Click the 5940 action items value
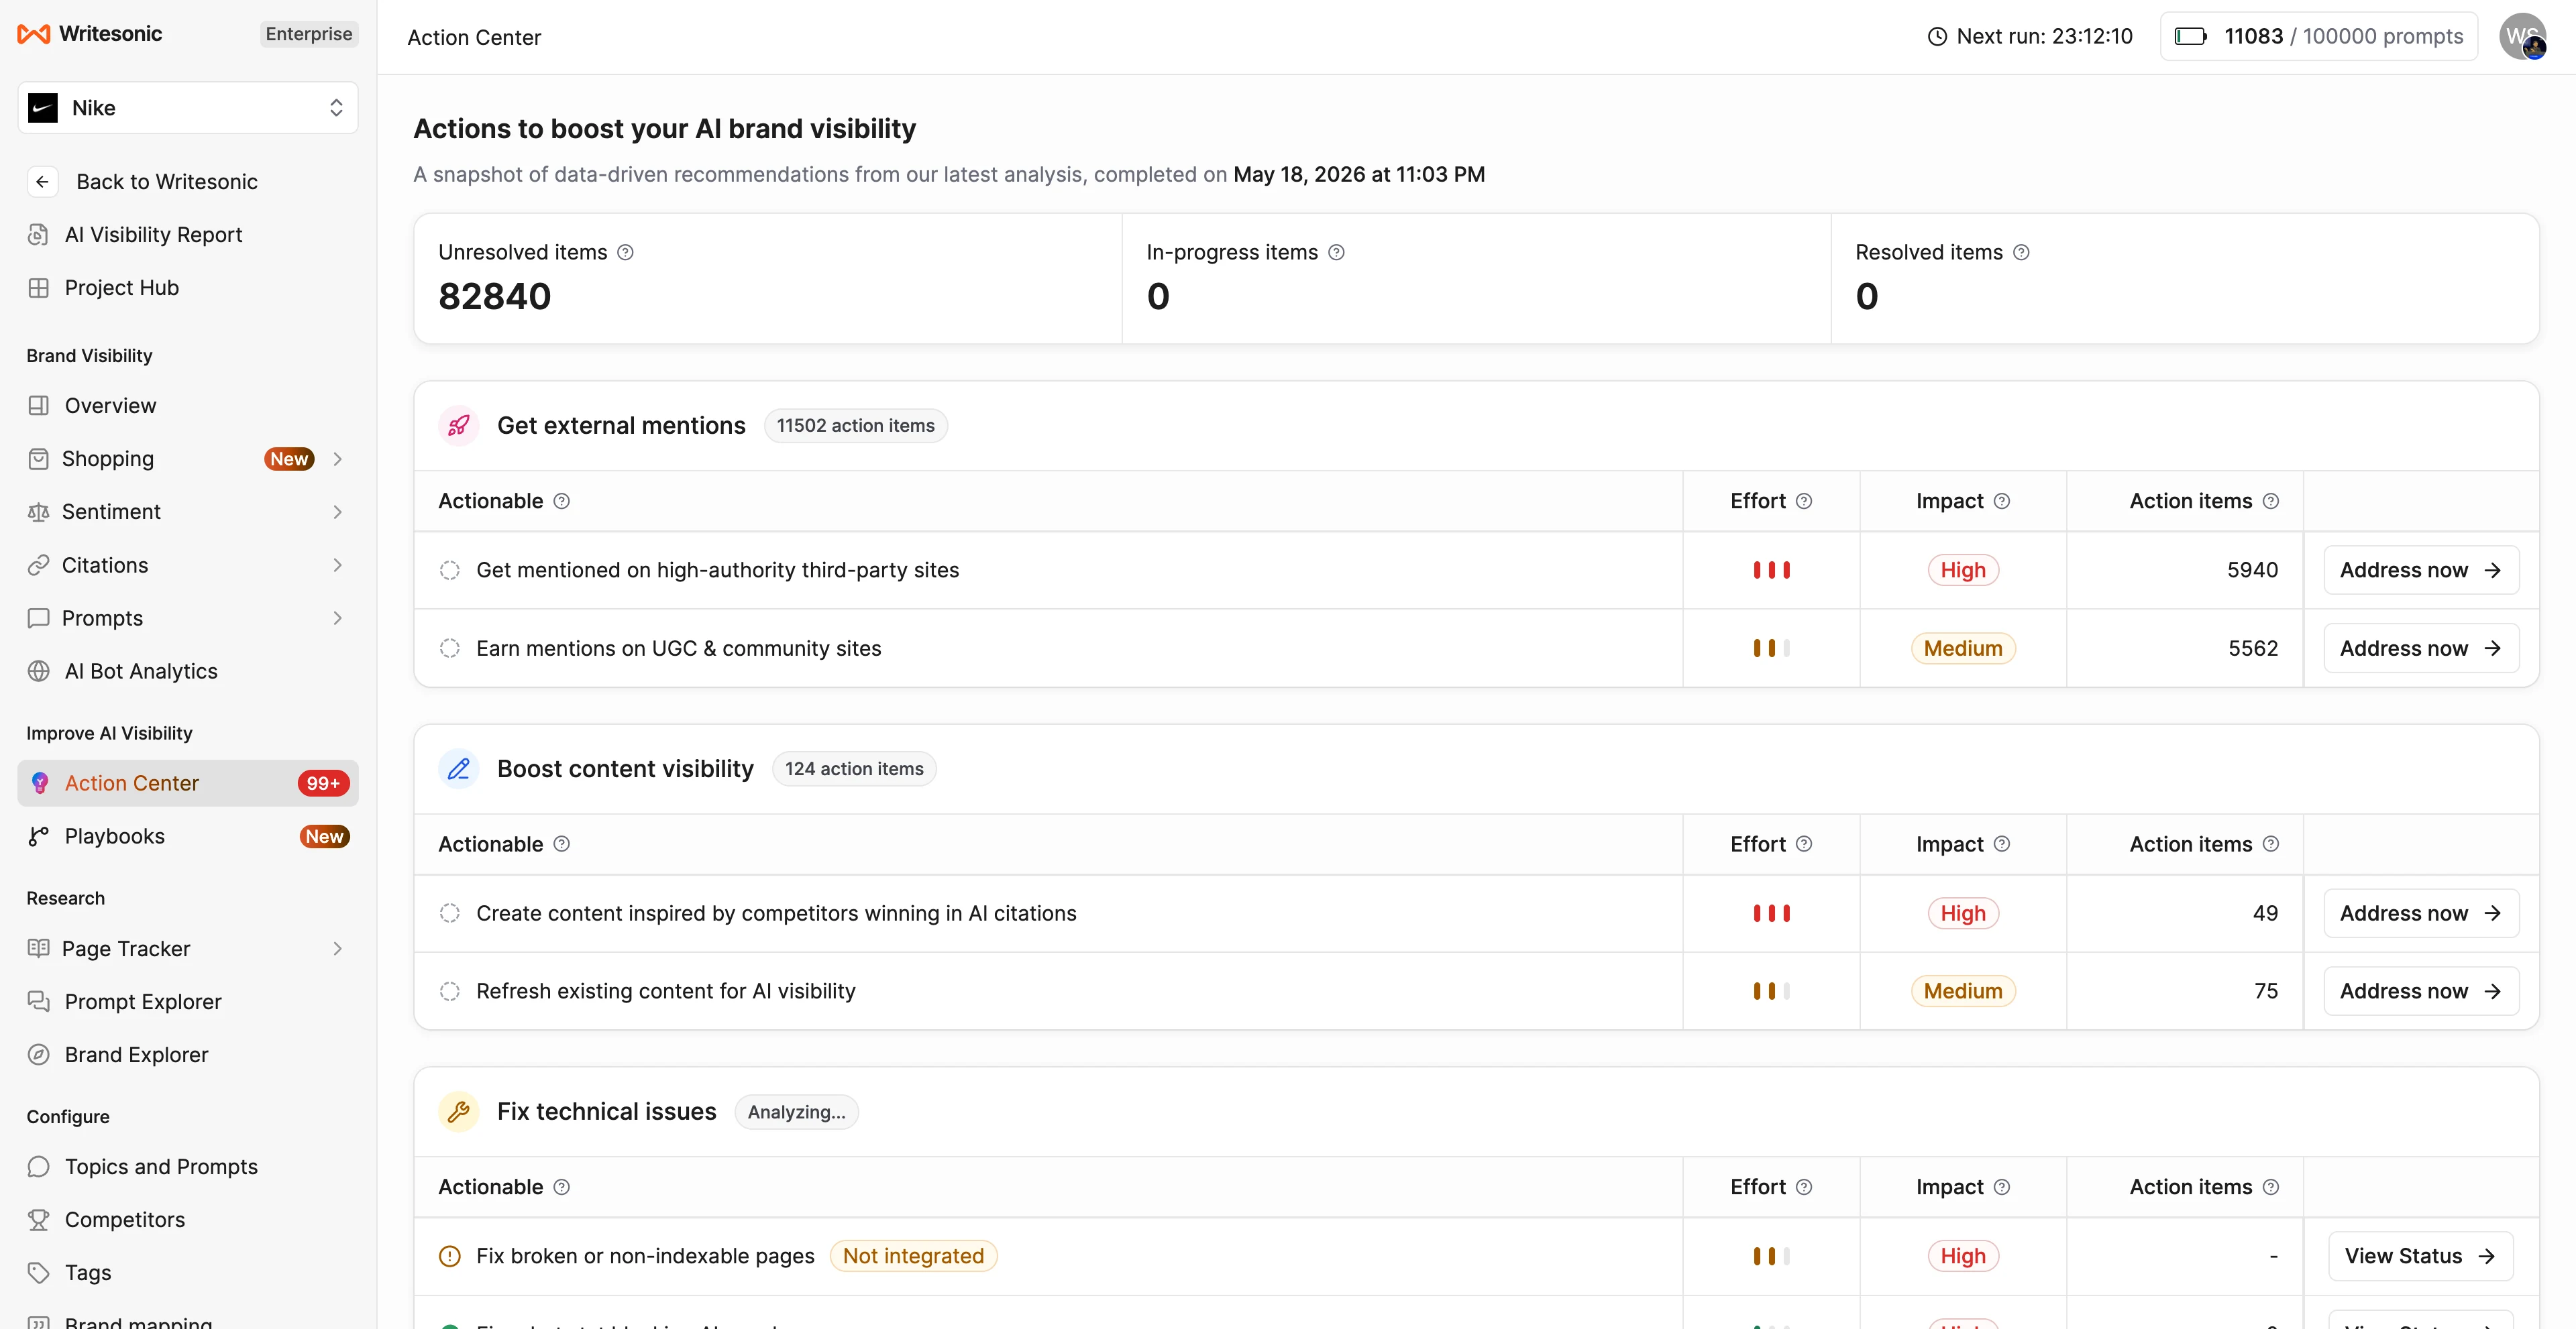The image size is (2576, 1329). (x=2252, y=571)
